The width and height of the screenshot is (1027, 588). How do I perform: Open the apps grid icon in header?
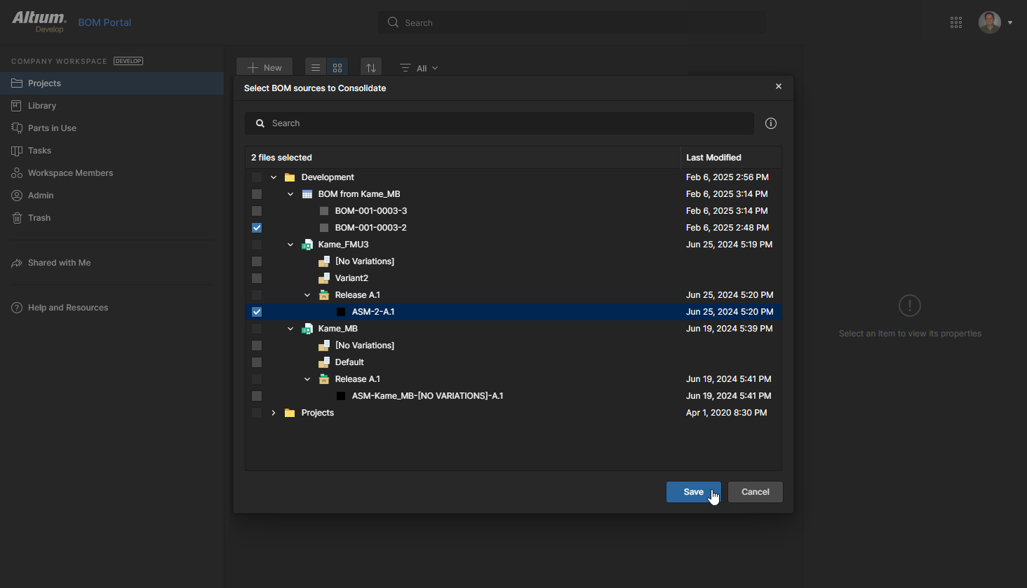pos(956,22)
